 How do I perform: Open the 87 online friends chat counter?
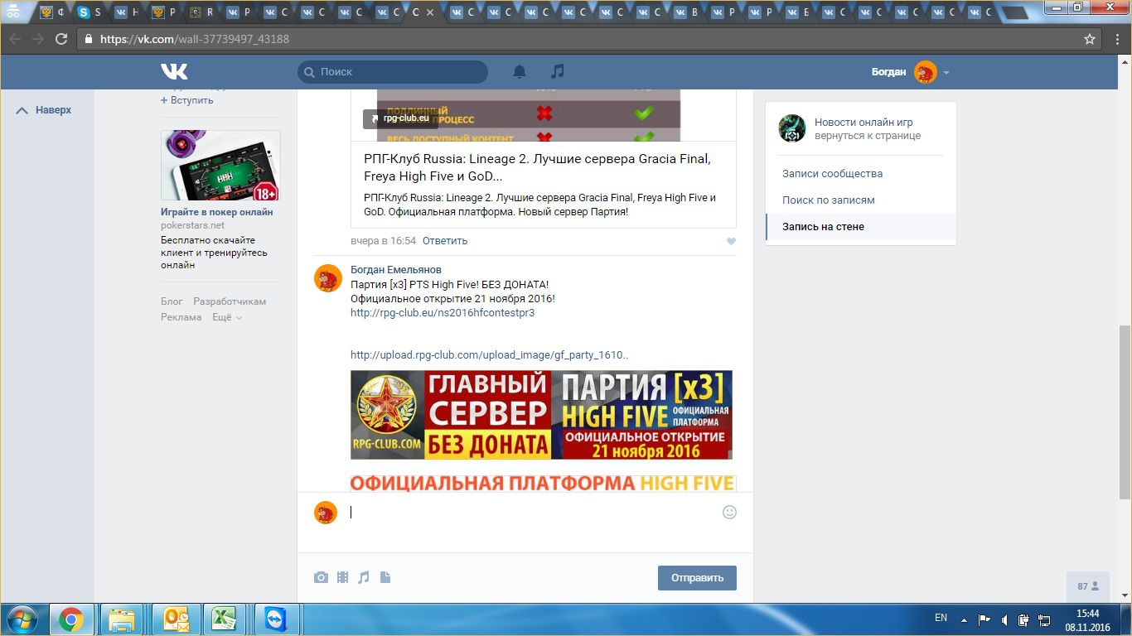click(x=1088, y=586)
